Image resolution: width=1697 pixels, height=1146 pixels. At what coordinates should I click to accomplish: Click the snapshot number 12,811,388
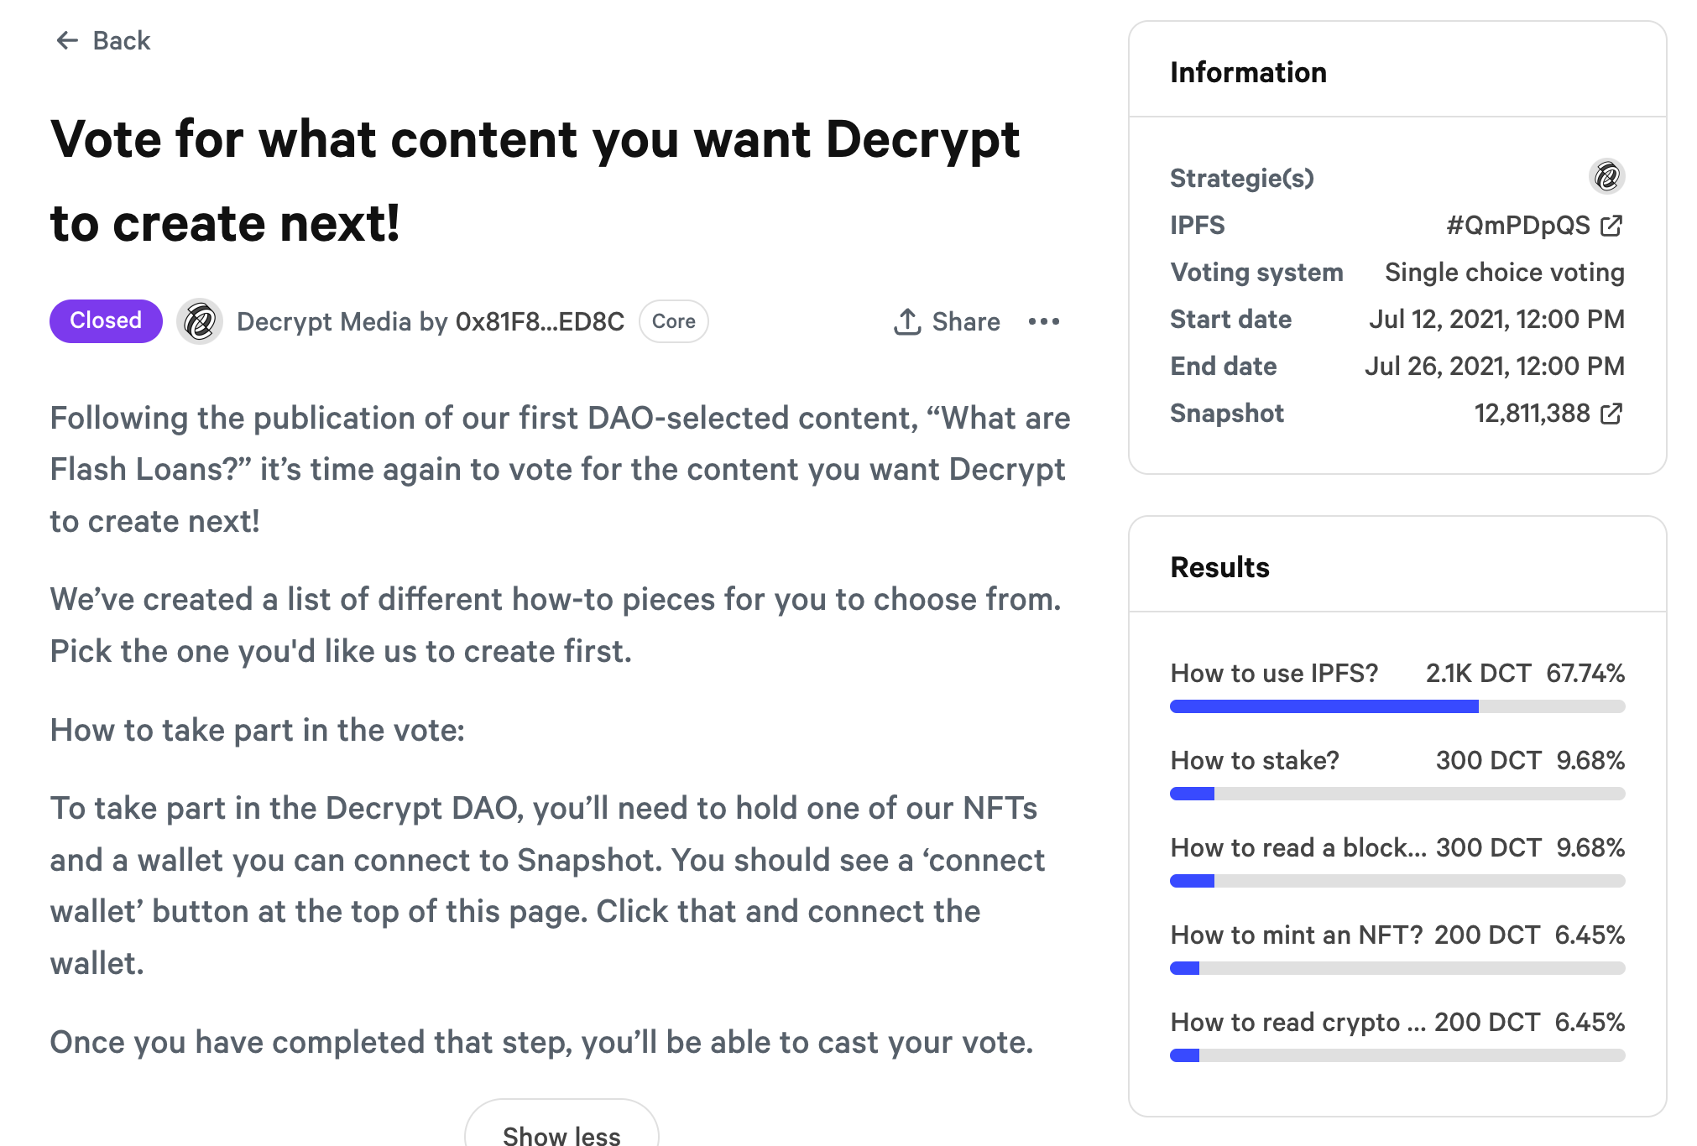click(x=1532, y=413)
